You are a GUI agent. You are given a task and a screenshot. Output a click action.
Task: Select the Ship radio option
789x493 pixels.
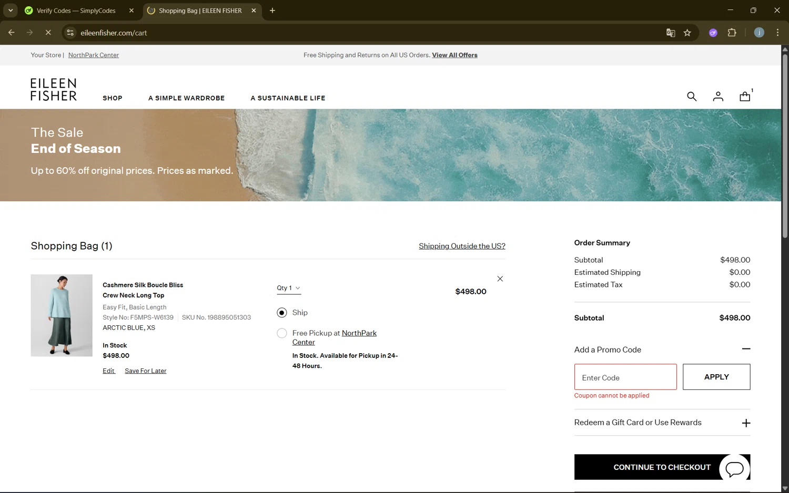[x=282, y=313]
